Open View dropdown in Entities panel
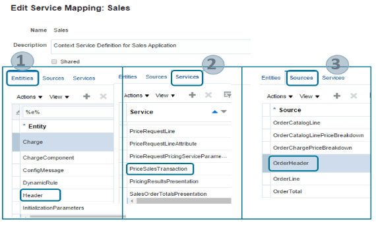 pyautogui.click(x=59, y=97)
